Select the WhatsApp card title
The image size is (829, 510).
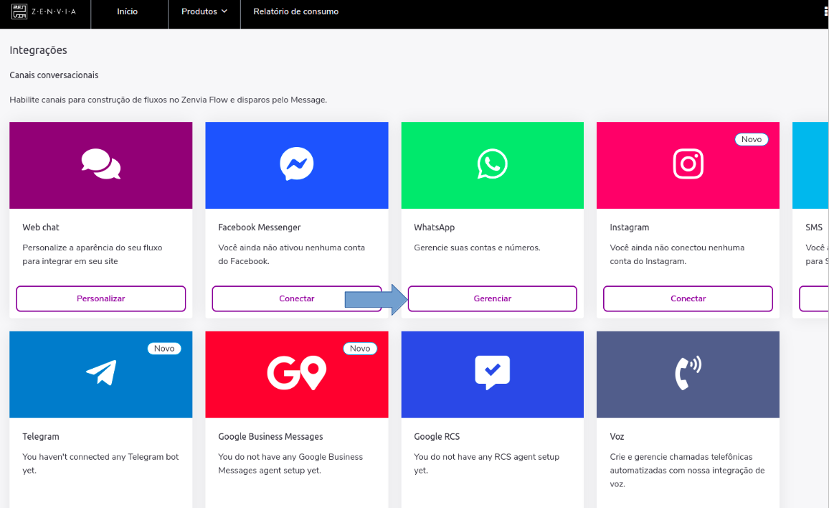(x=434, y=227)
